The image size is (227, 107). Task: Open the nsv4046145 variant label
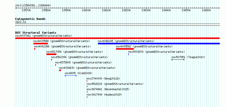126,41
